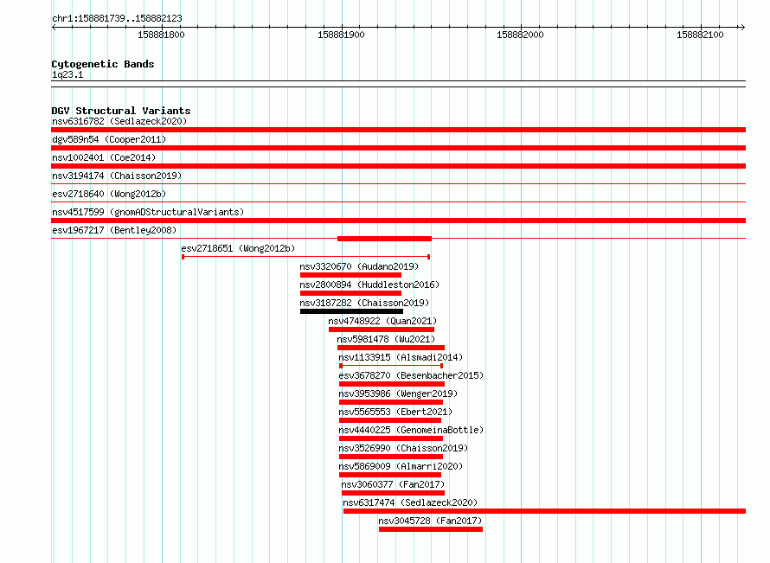770x563 pixels.
Task: Click the 1q23.1 cytogenetic band bar
Action: click(x=398, y=84)
